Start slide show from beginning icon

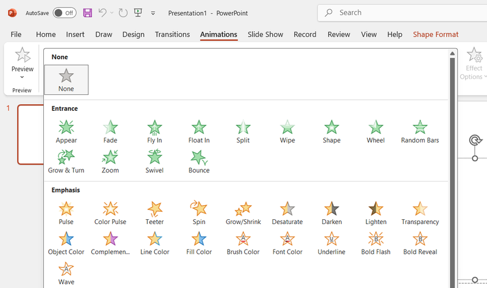tap(138, 13)
